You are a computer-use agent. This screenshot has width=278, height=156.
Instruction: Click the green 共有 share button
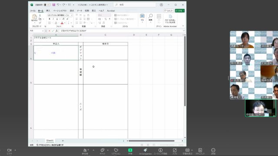pyautogui.click(x=180, y=11)
